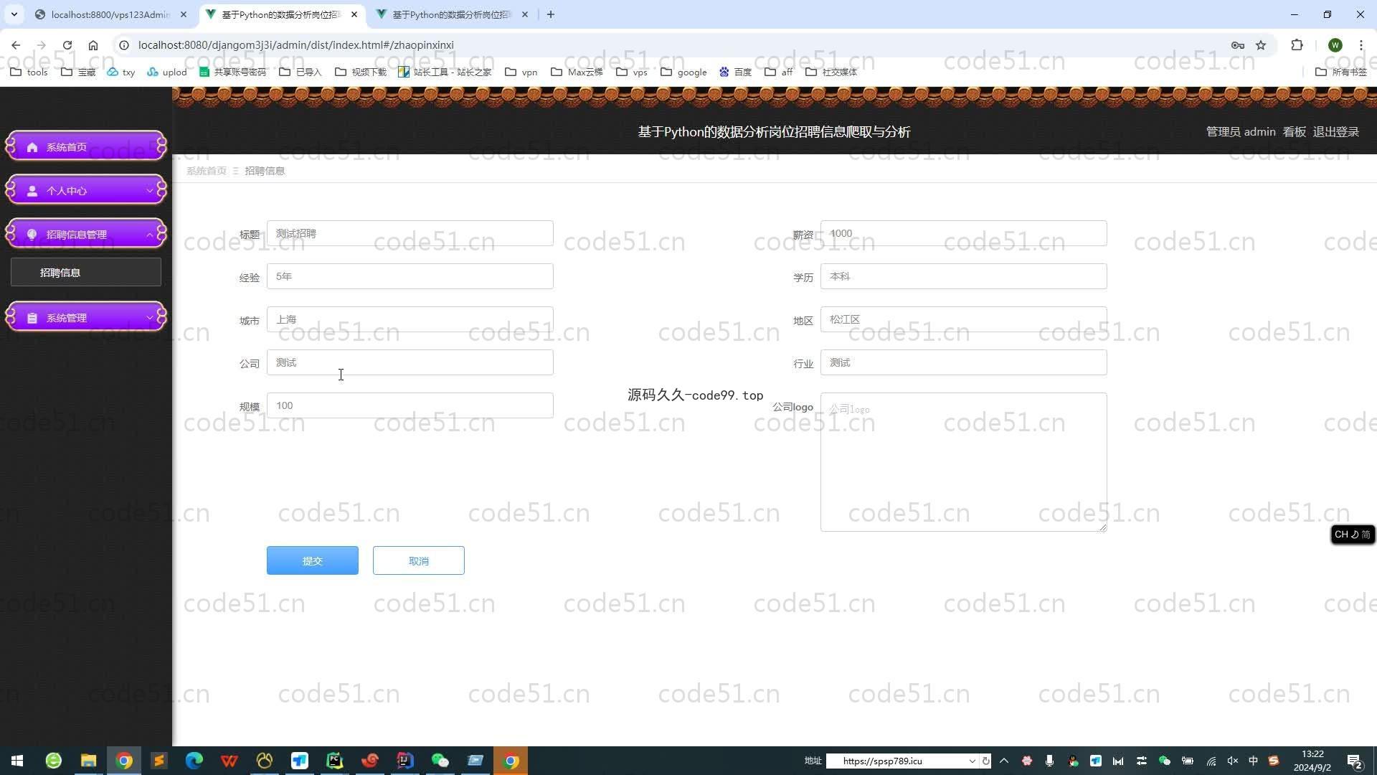
Task: Open WeChat from taskbar
Action: point(440,761)
